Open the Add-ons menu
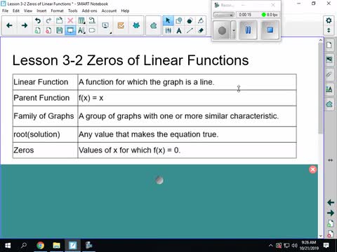Screen dimensions: 337x252 click(x=89, y=10)
